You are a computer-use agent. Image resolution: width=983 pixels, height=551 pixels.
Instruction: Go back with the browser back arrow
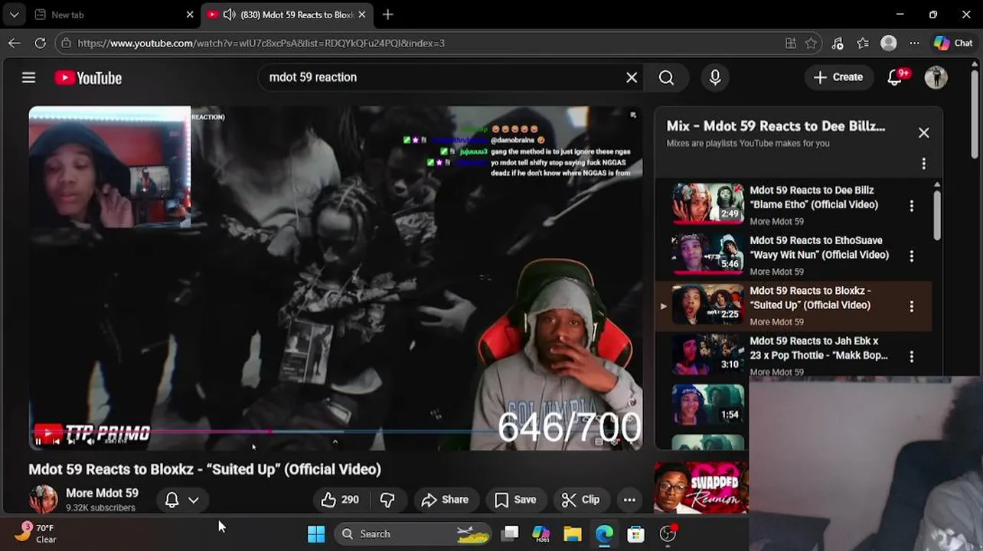tap(15, 43)
